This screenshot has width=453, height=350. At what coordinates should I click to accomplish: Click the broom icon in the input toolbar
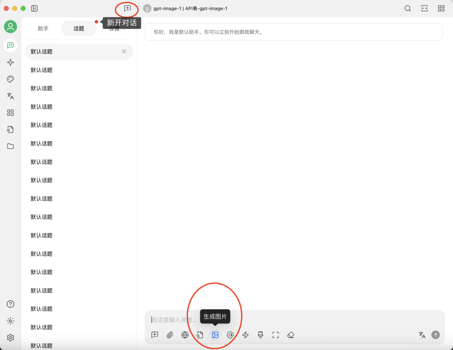[261, 335]
